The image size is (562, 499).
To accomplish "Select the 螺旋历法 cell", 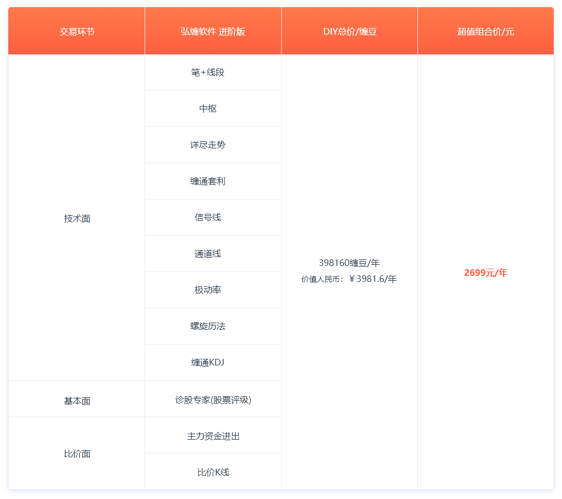I will [x=213, y=326].
